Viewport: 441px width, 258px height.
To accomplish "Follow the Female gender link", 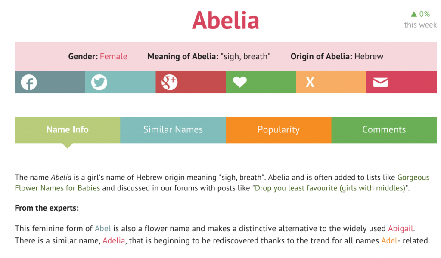I will coord(114,56).
